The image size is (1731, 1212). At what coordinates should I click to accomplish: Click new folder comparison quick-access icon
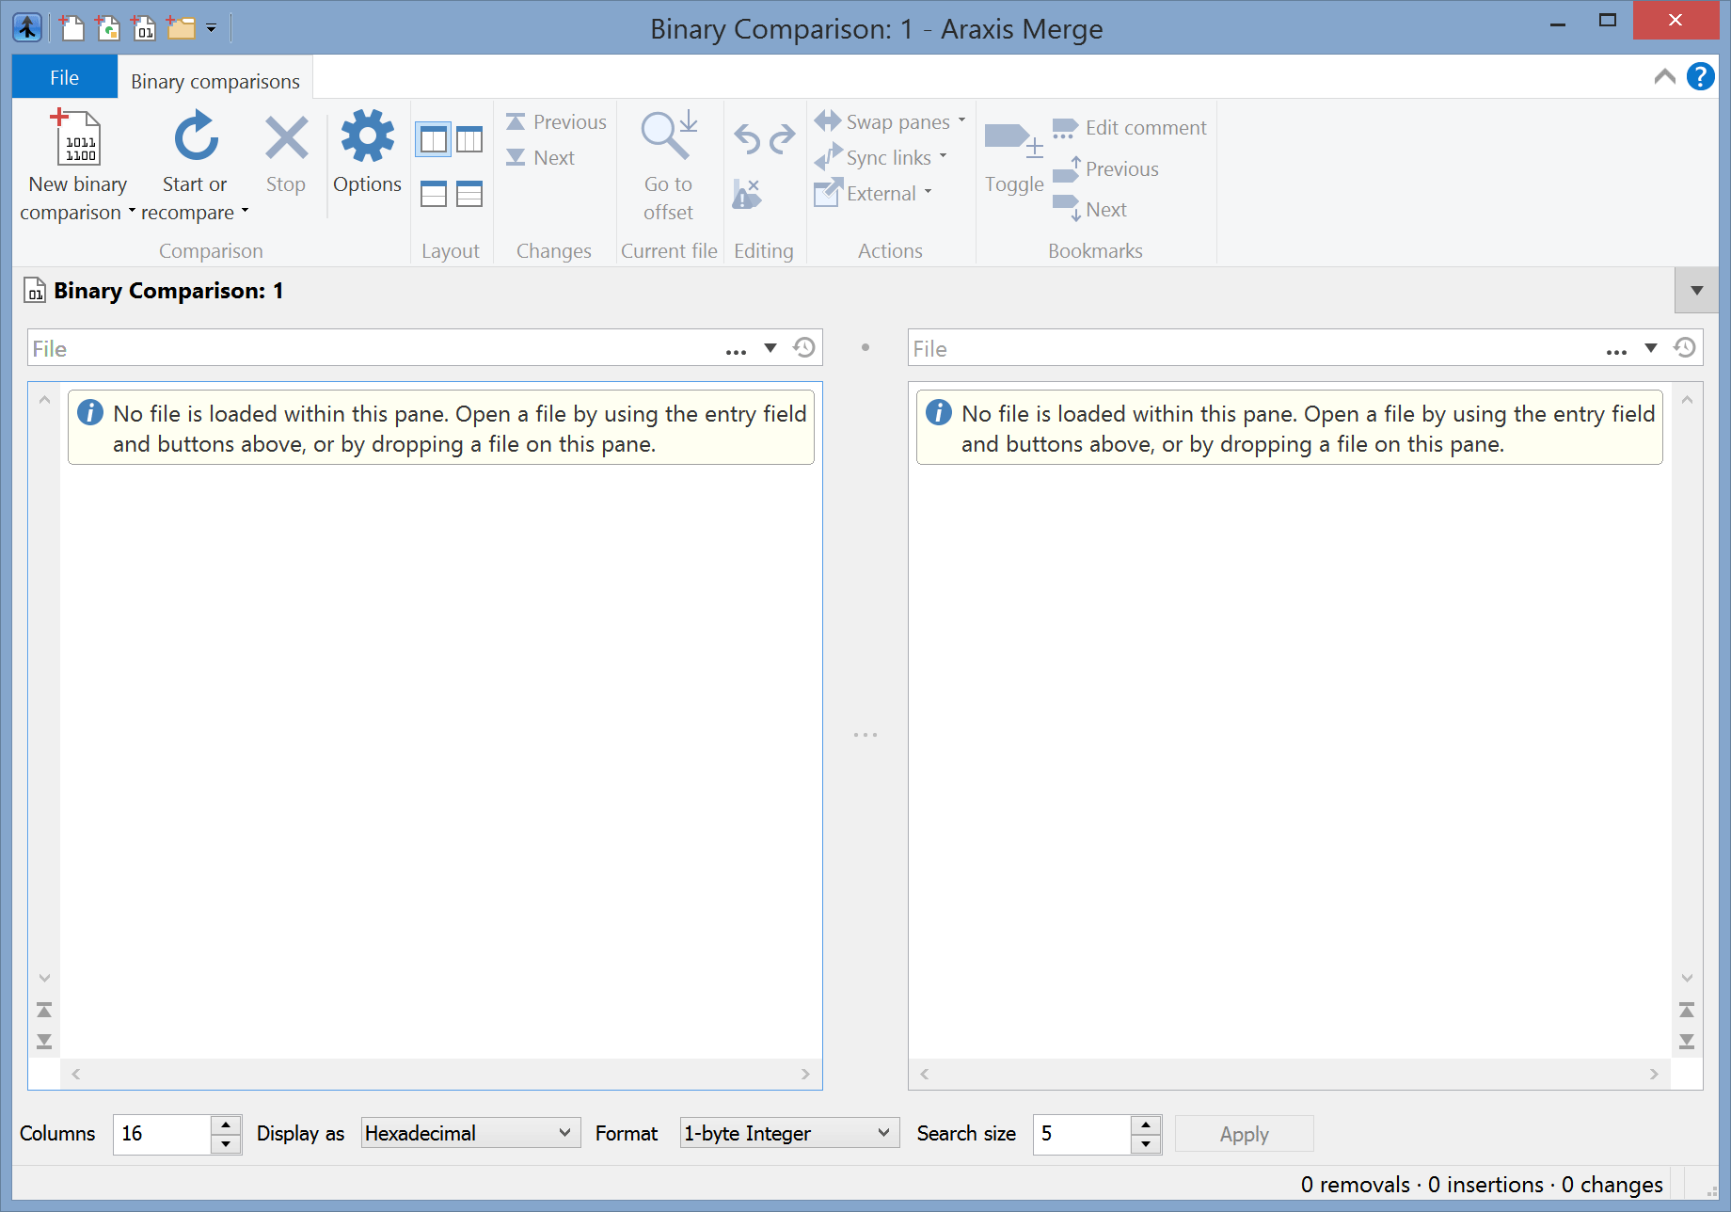180,27
